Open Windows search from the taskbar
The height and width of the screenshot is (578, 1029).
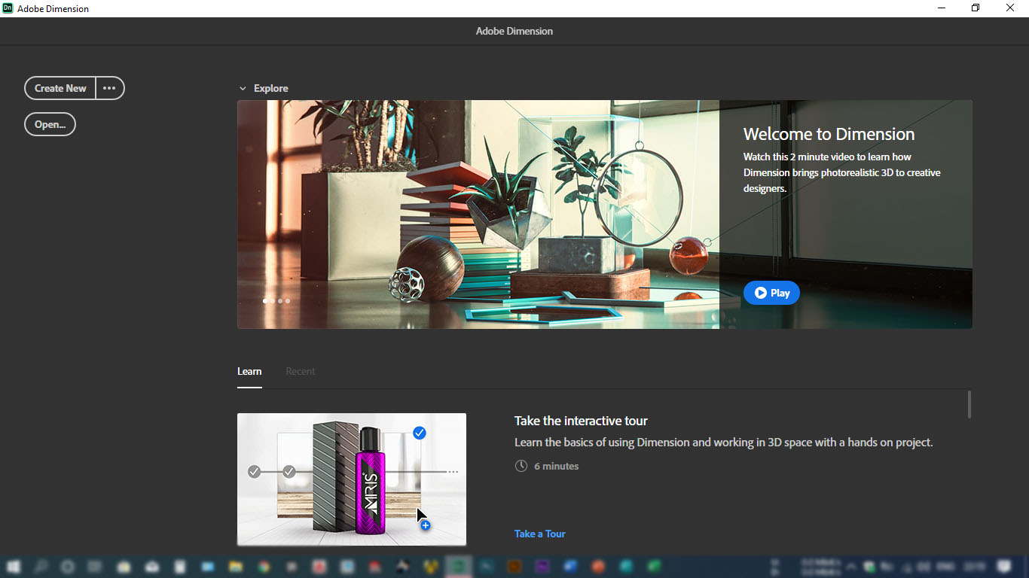click(x=41, y=567)
